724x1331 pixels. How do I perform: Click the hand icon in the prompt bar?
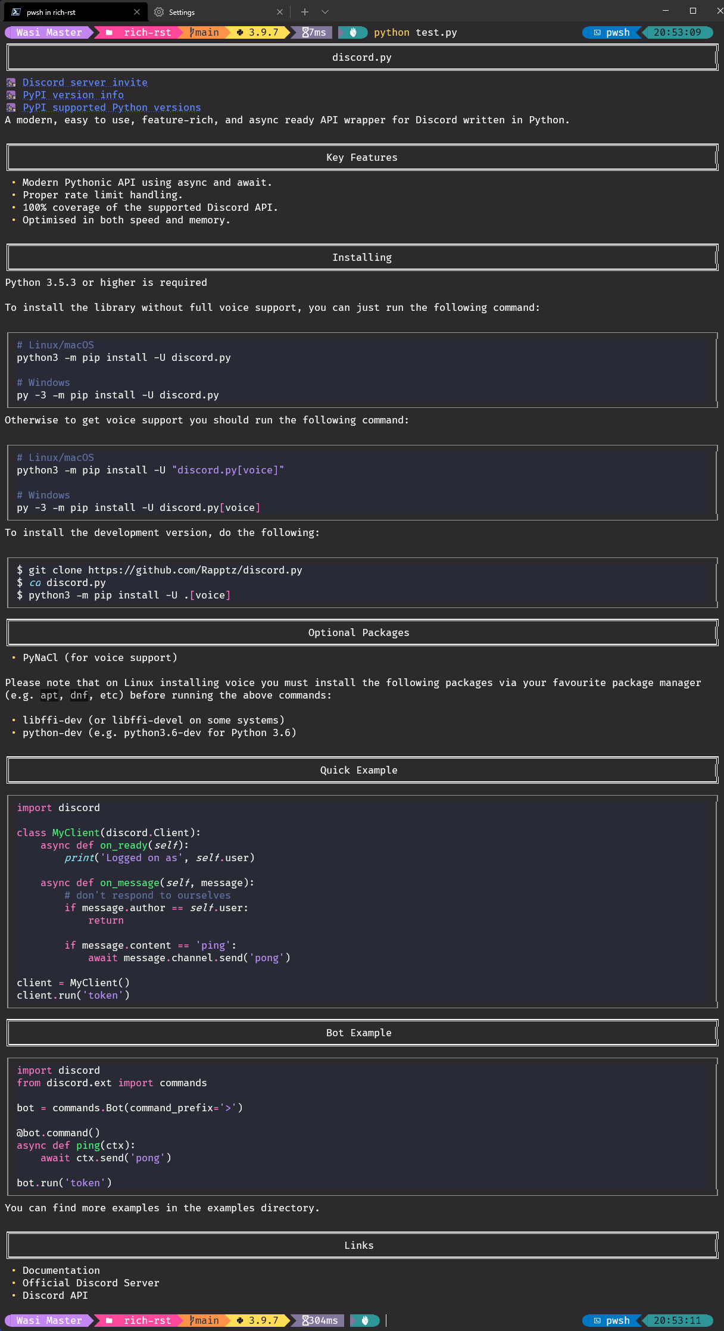point(352,33)
